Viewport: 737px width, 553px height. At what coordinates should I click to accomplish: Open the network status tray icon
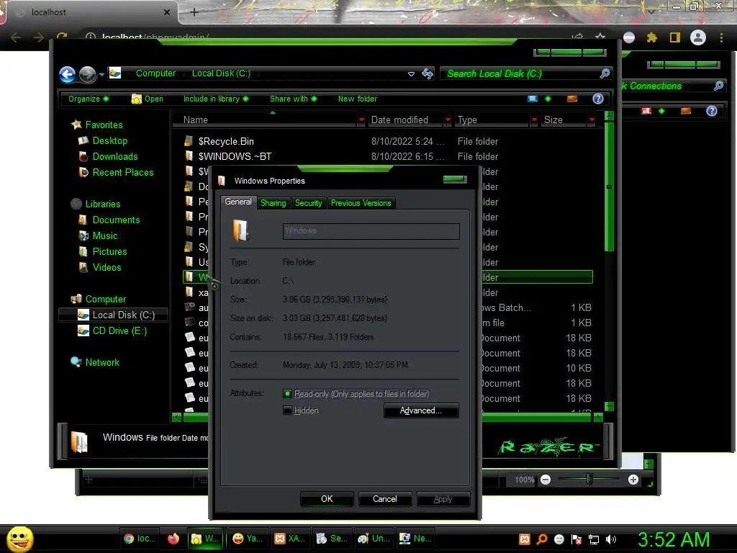point(594,539)
